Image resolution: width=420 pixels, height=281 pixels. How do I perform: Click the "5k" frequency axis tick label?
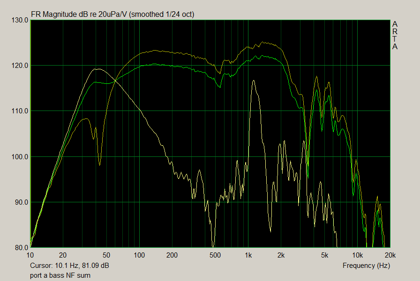coord(325,255)
